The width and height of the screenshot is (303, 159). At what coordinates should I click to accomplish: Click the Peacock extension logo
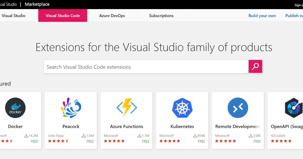pos(71,108)
